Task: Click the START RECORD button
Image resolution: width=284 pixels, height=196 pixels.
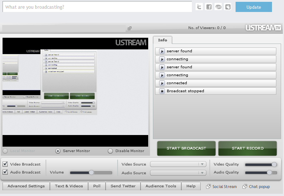Action: 248,148
